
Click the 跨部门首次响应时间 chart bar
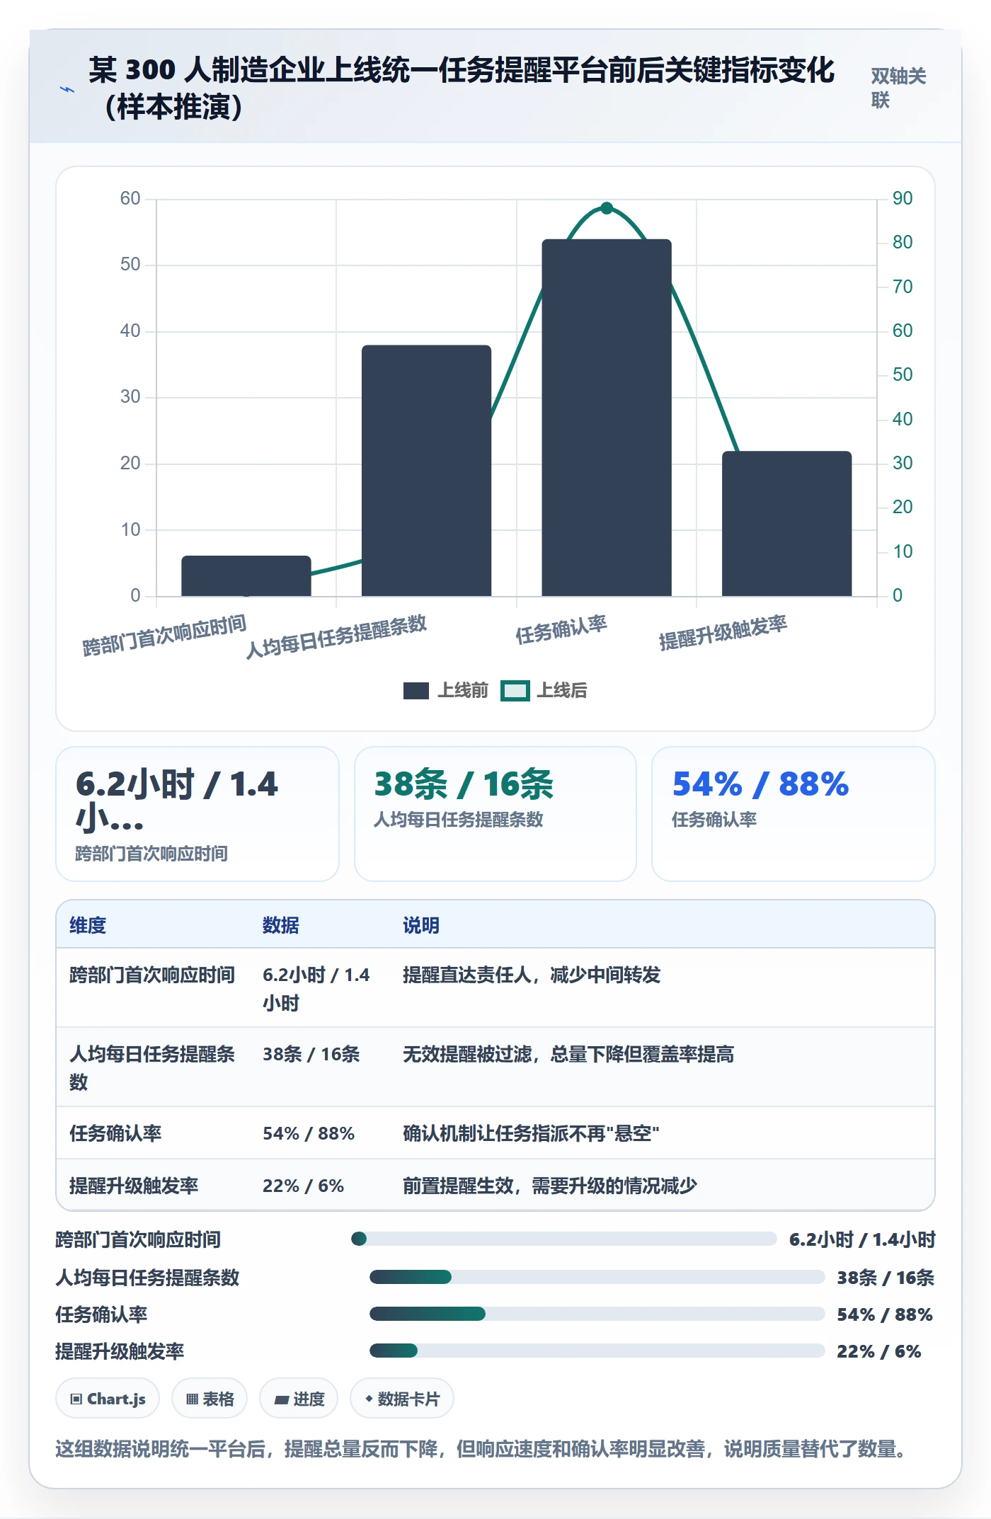[x=246, y=575]
